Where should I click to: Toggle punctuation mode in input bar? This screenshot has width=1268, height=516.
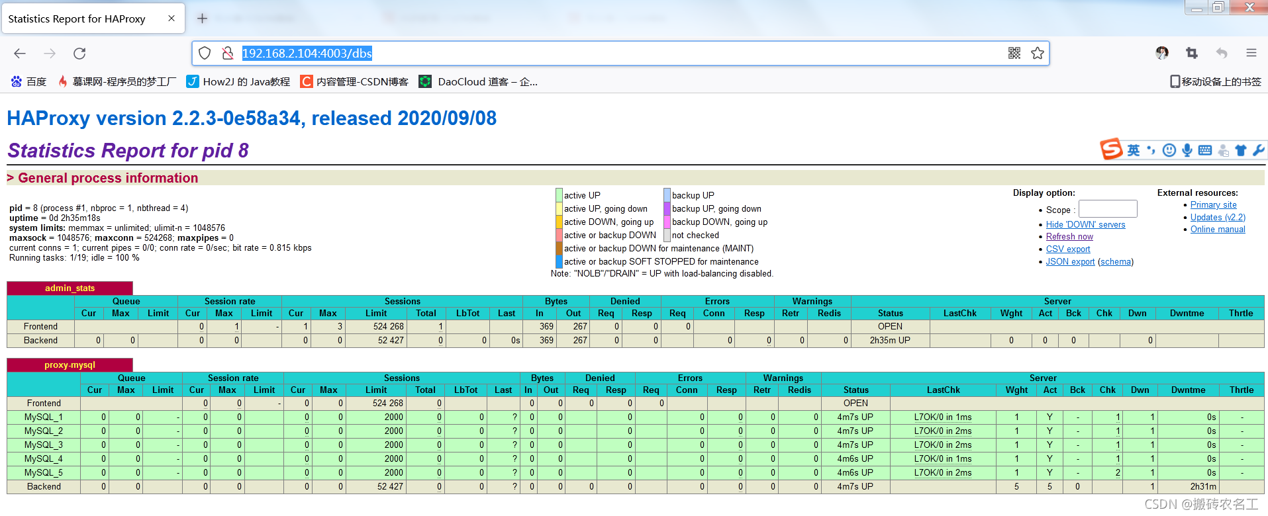[x=1151, y=150]
